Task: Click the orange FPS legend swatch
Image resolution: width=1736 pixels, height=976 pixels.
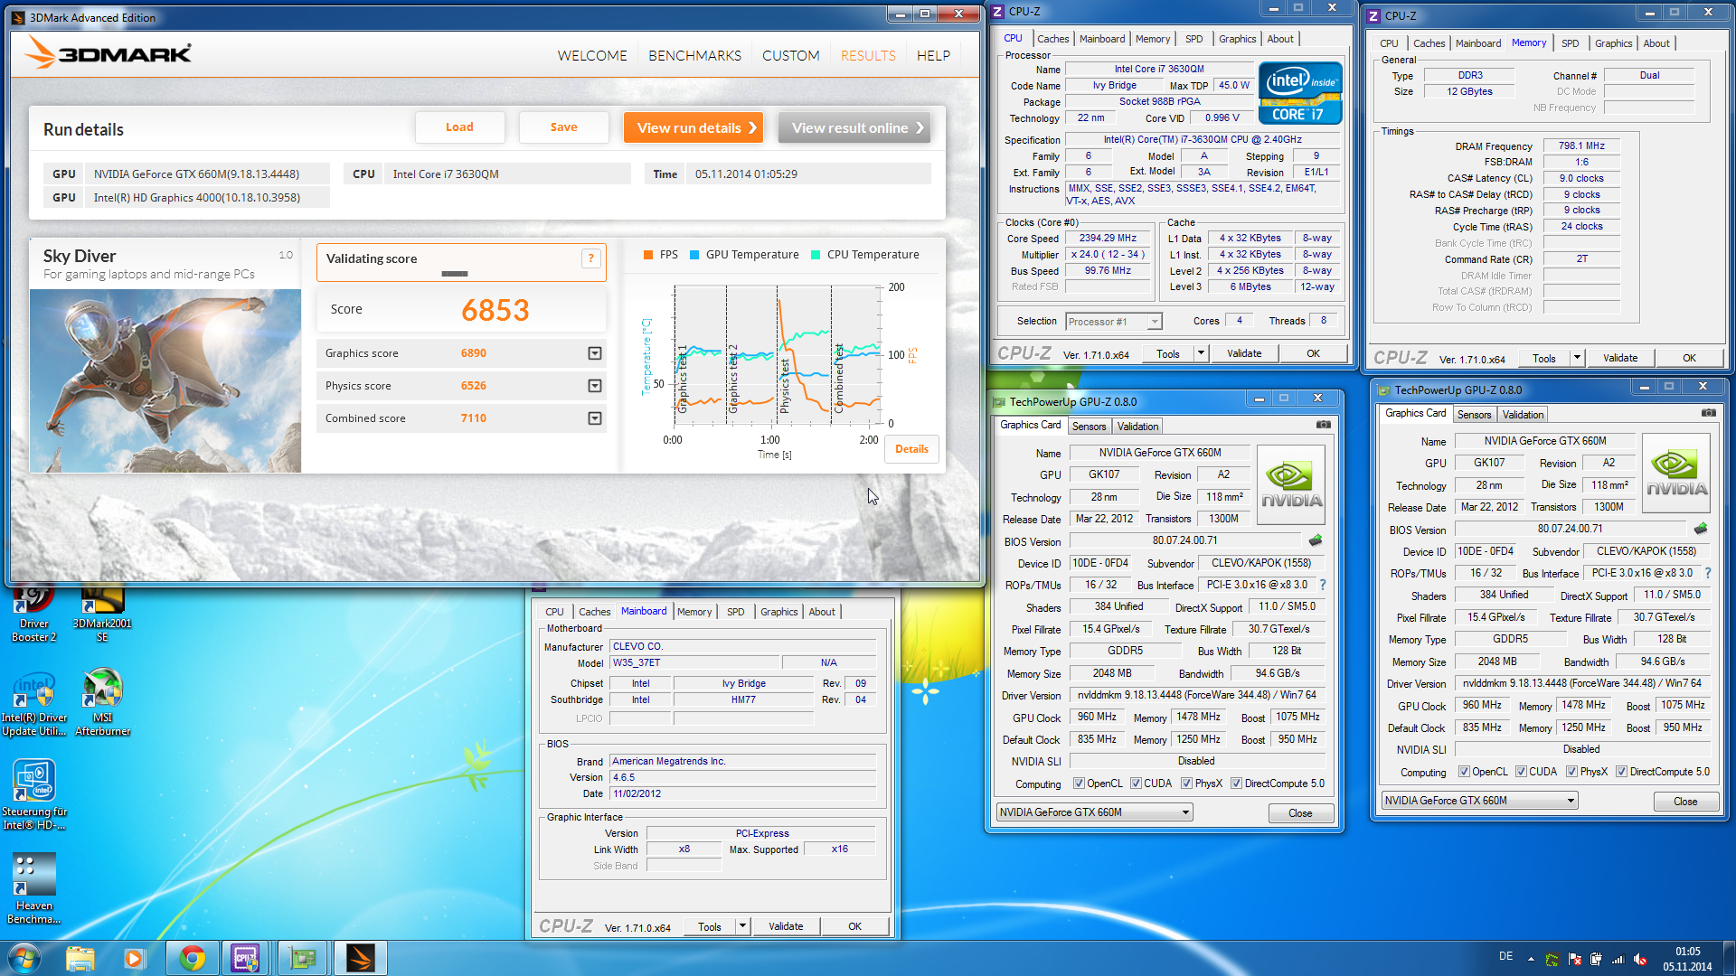Action: [x=647, y=255]
